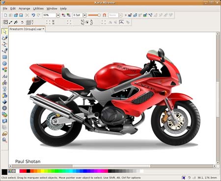This screenshot has width=221, height=181.
Task: Select the Firestorm (Groups).xar tab
Action: click(x=27, y=29)
